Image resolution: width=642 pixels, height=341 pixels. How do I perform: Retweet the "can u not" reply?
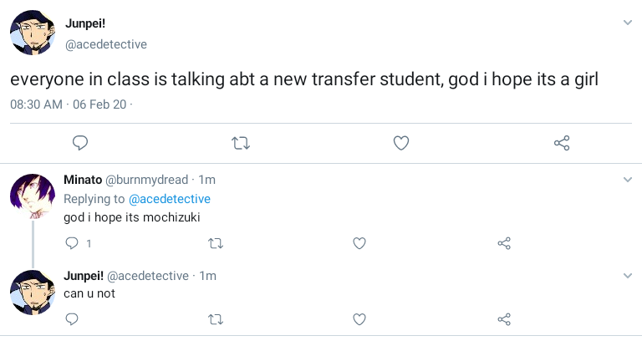pyautogui.click(x=215, y=318)
